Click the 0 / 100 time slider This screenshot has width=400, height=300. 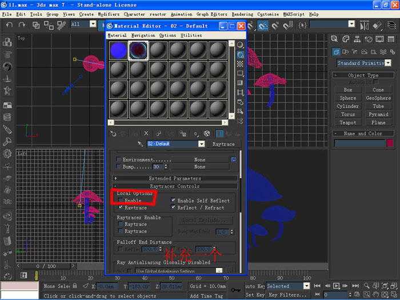tap(46, 266)
